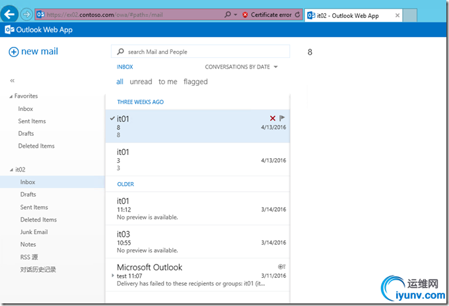
Task: Open the 对话历史记录 folder
Action: click(x=38, y=269)
